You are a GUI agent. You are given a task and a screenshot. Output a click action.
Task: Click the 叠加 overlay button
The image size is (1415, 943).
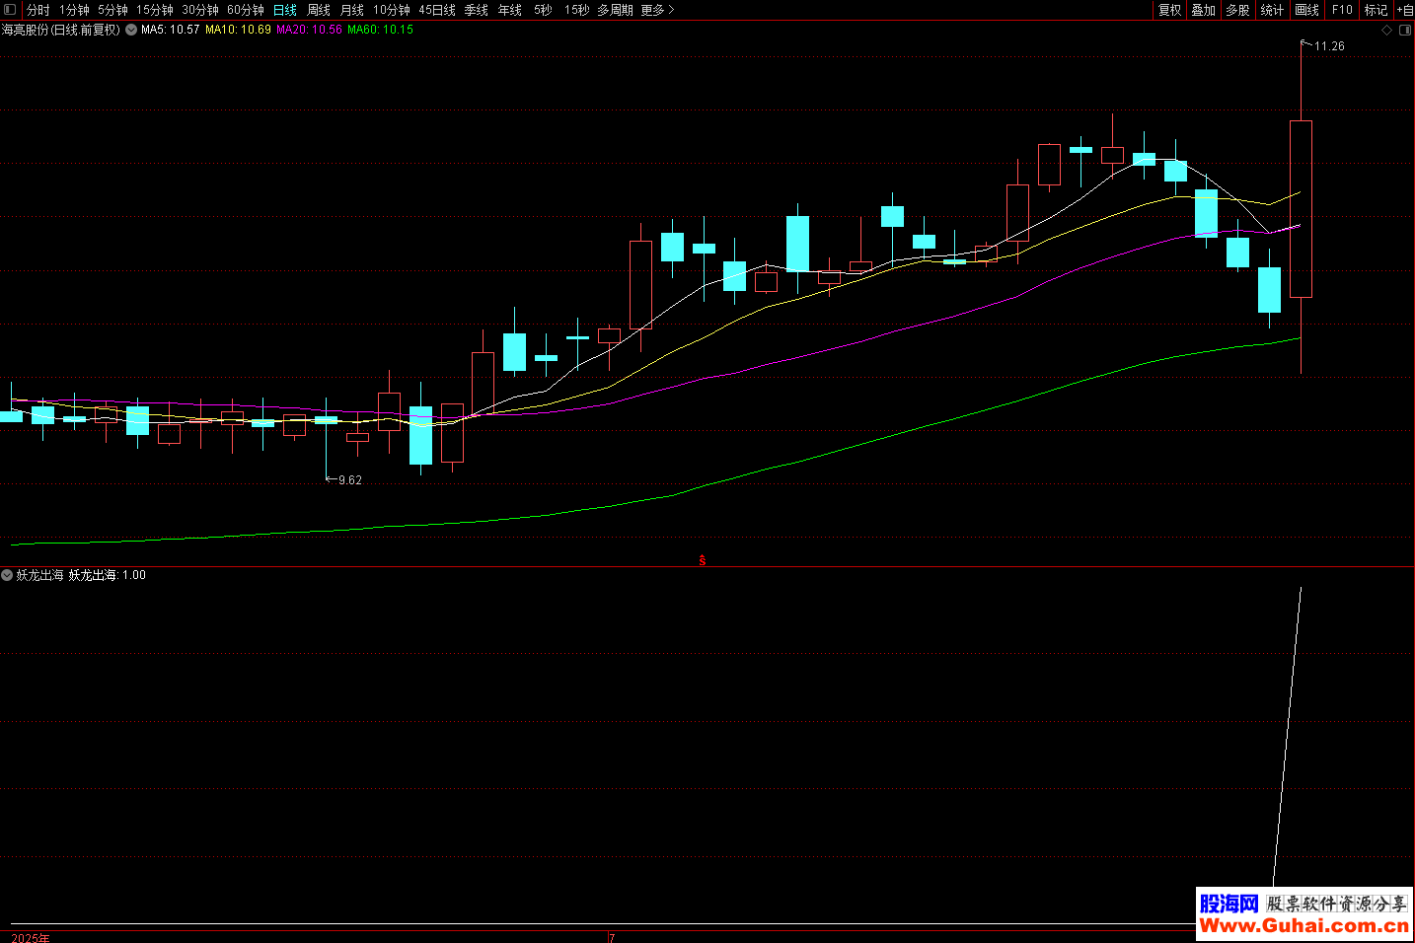tap(1204, 10)
